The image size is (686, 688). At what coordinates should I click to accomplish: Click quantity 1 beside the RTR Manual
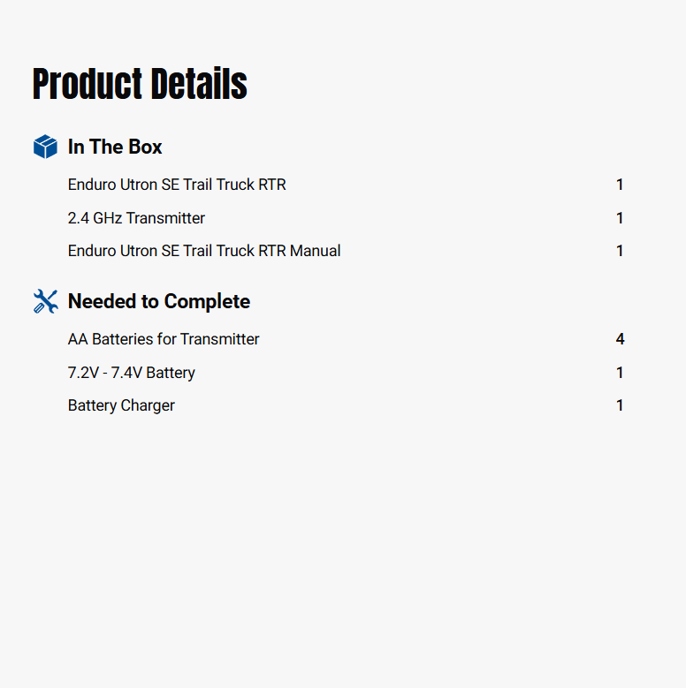point(620,251)
